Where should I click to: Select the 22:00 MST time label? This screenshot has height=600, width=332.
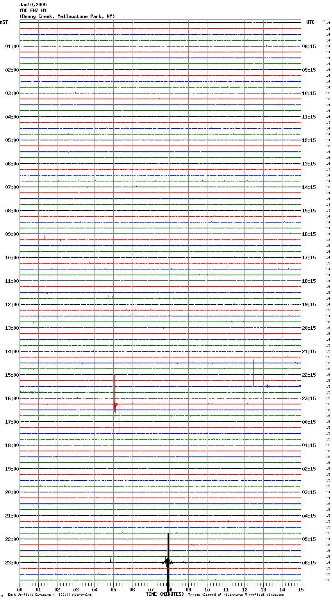tap(12, 539)
